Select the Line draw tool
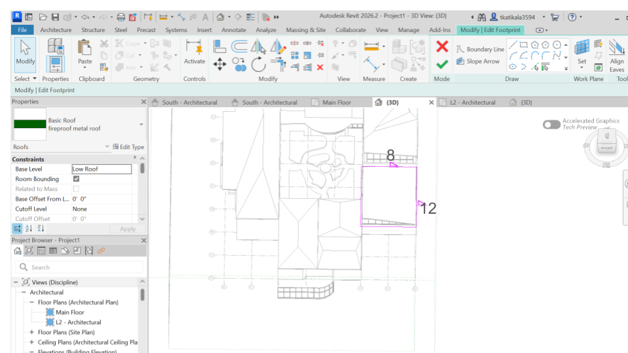Screen dimensions: 628x353 coord(513,44)
